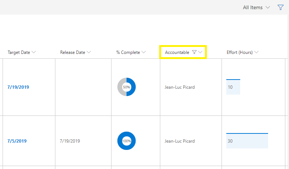289x169 pixels.
Task: Expand the Effort (Hours) column chevron
Action: coord(256,52)
